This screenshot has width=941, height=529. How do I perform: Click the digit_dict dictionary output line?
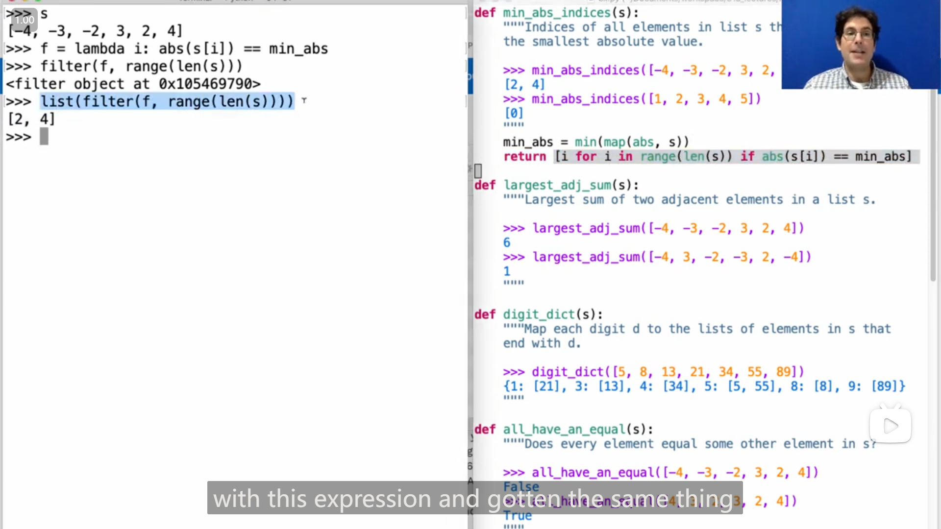[704, 386]
